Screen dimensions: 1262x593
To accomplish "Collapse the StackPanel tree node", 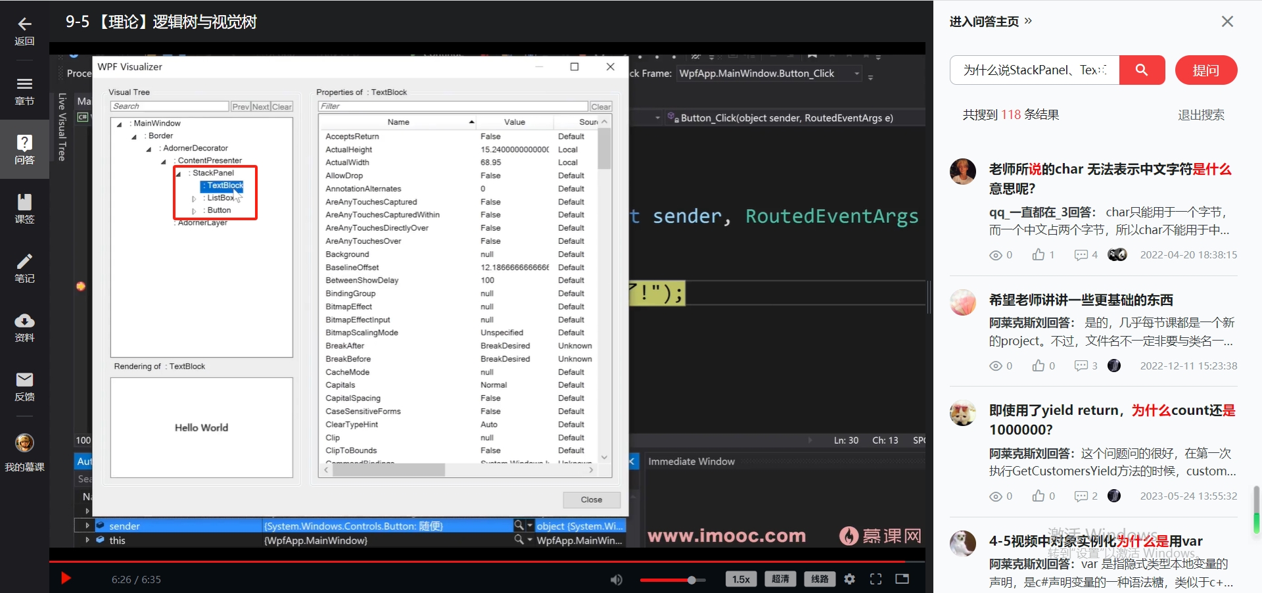I will pyautogui.click(x=178, y=174).
